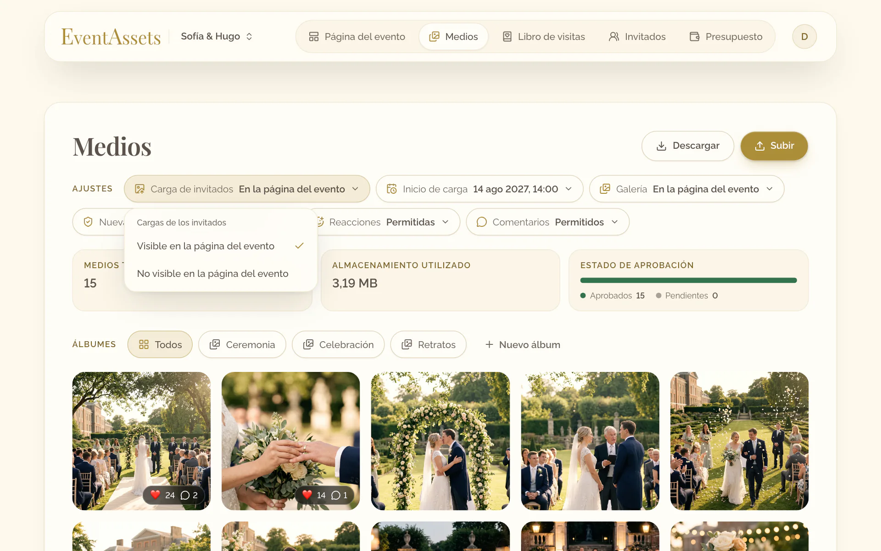Go to the Invitados tab
This screenshot has width=881, height=551.
[x=637, y=37]
